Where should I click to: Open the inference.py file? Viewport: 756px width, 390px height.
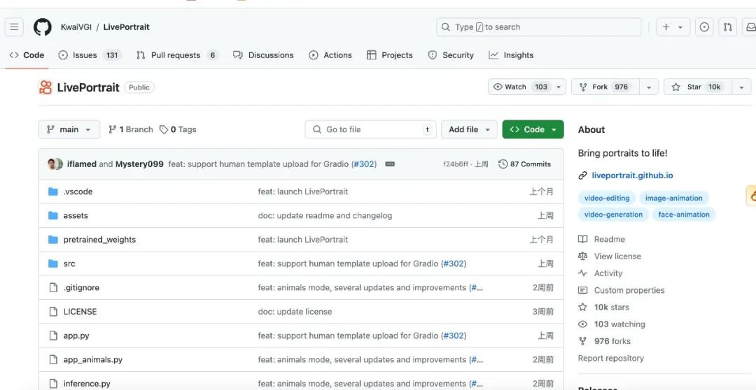pos(87,384)
